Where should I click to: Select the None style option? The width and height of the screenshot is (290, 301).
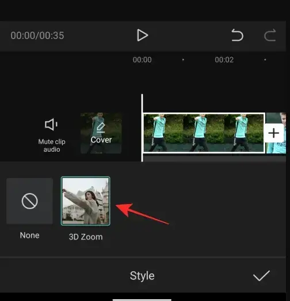click(29, 201)
